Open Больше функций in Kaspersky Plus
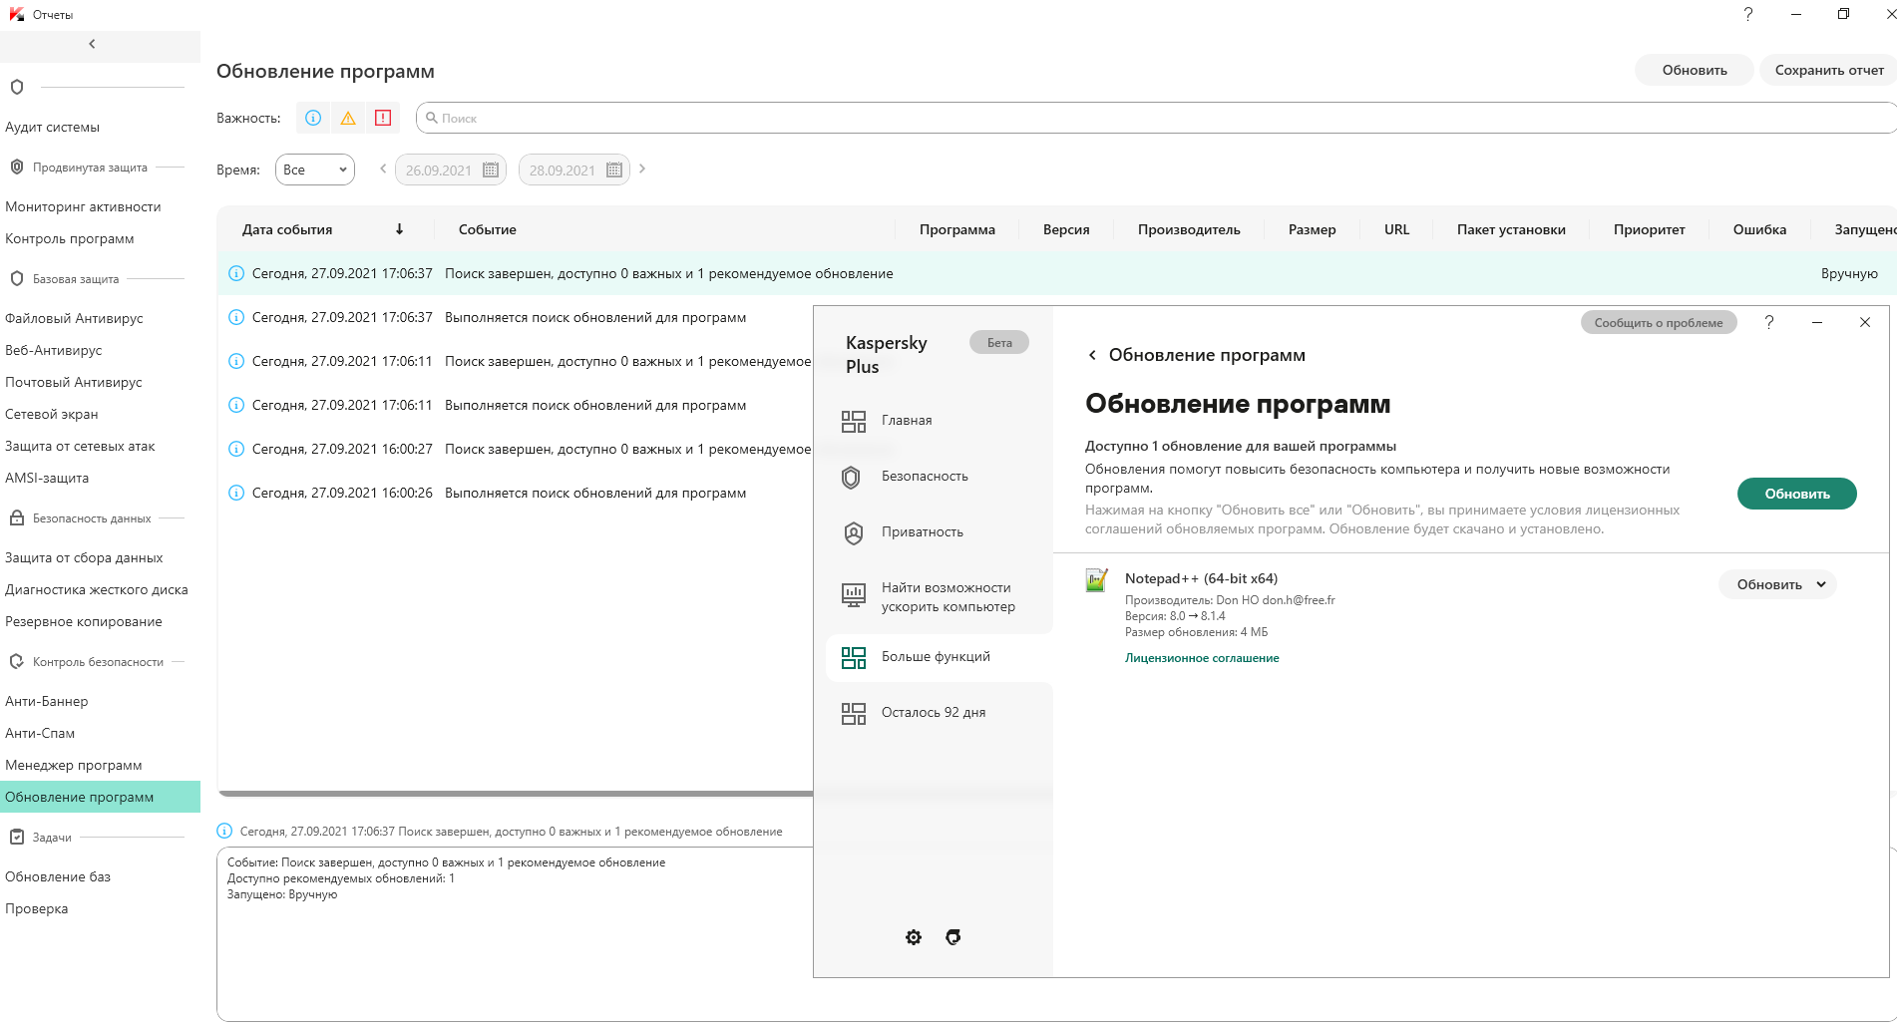Viewport: 1897px width, 1030px height. click(940, 656)
